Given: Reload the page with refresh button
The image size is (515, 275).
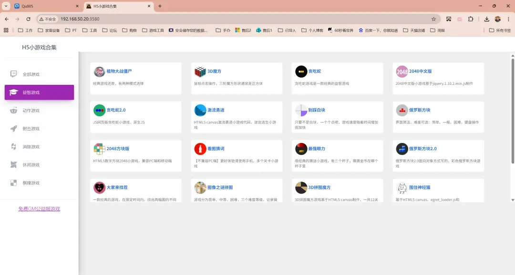Looking at the screenshot, I should coord(29,19).
